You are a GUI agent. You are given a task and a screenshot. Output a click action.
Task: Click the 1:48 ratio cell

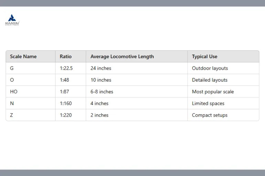click(71, 80)
